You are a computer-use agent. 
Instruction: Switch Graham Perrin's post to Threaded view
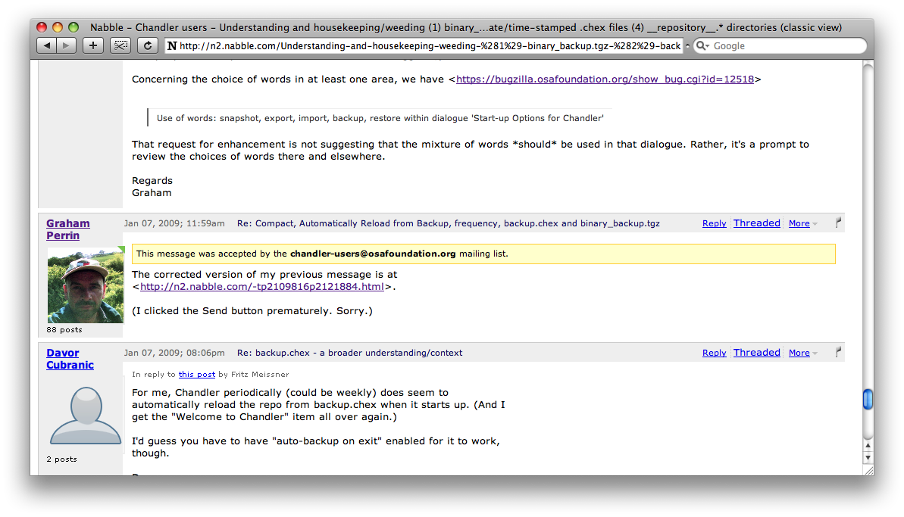(756, 223)
